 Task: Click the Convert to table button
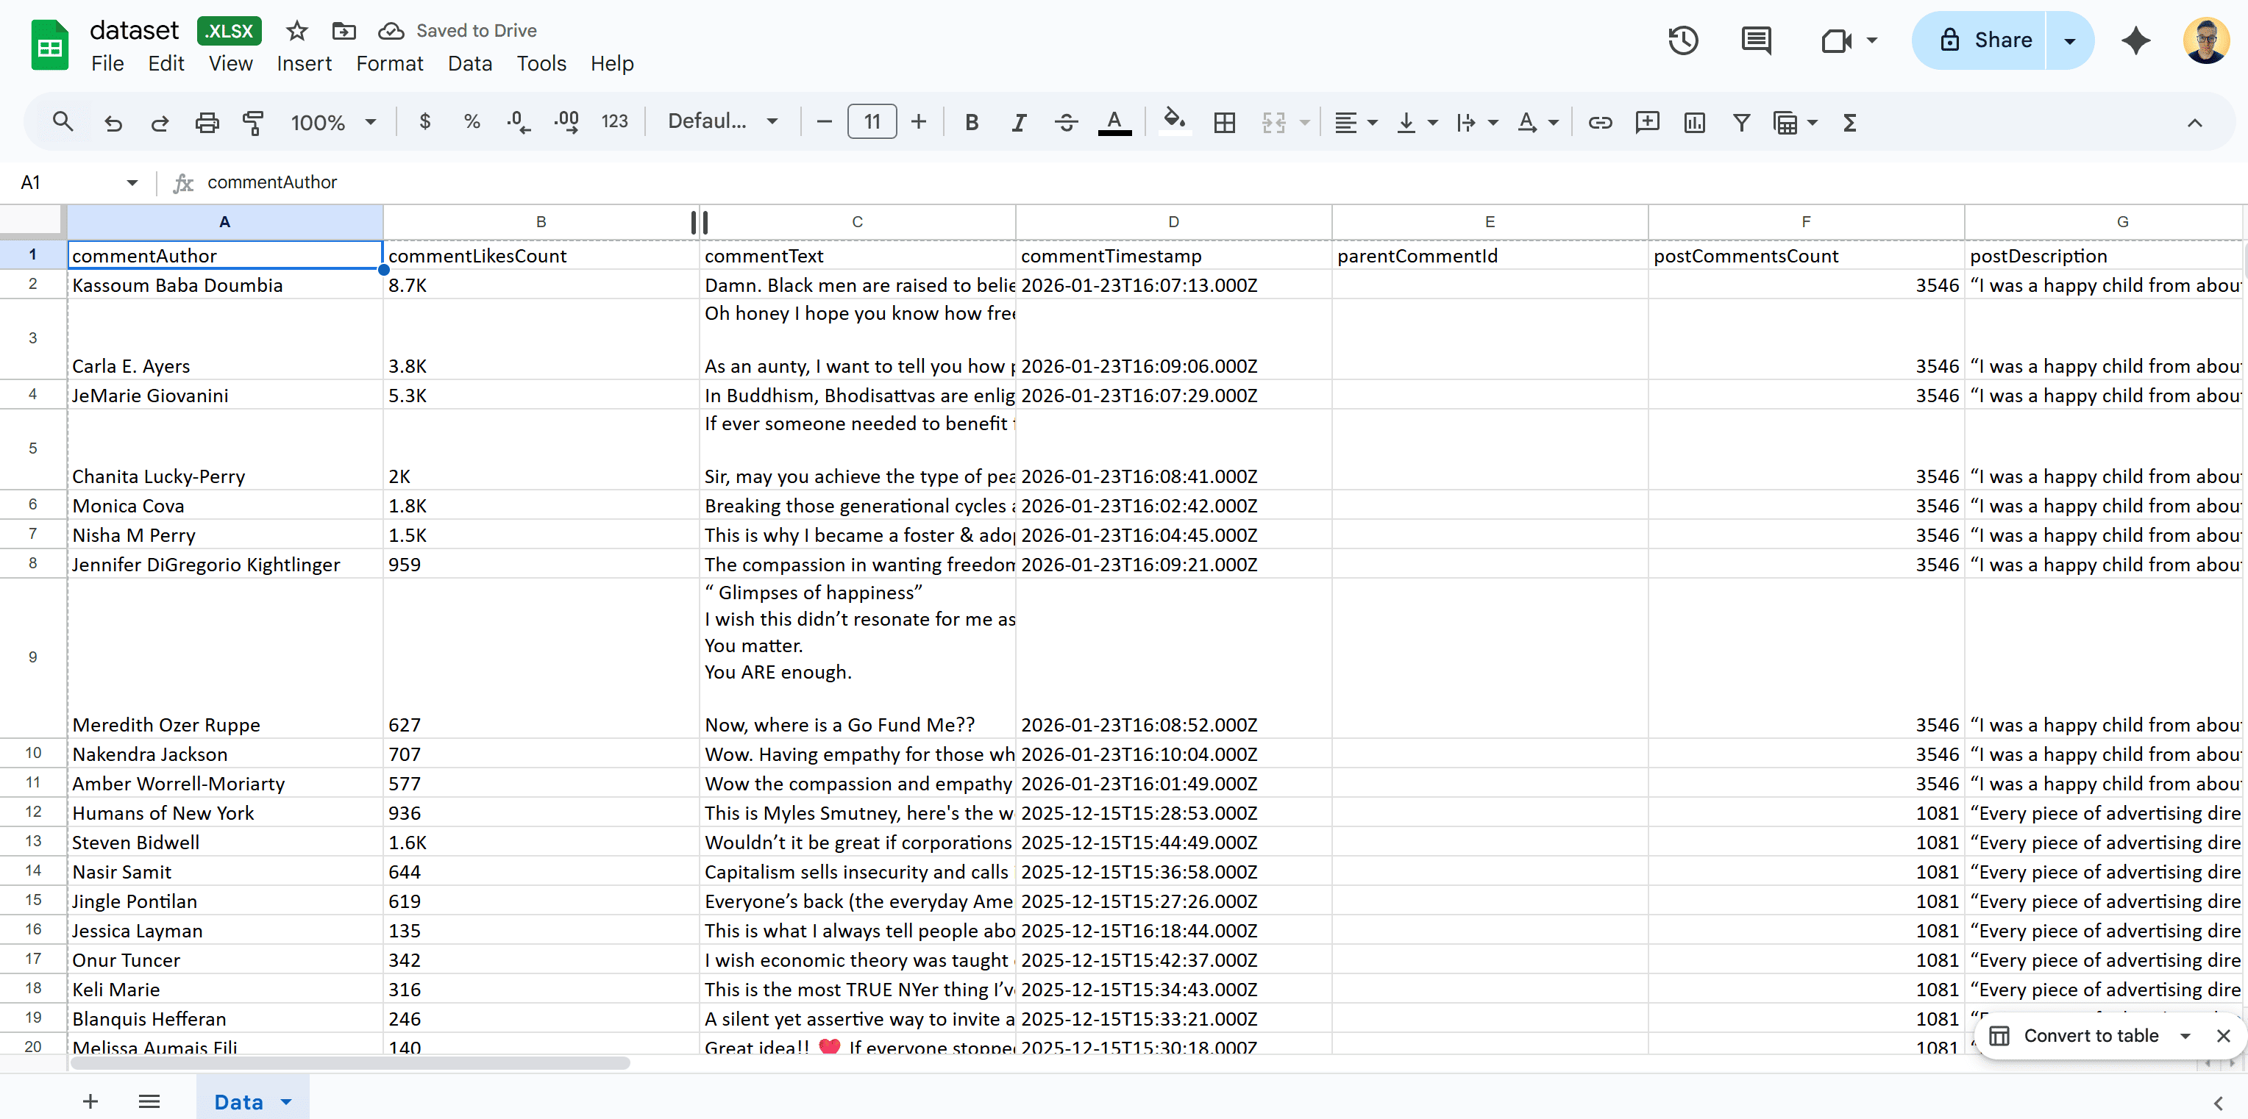click(2091, 1035)
